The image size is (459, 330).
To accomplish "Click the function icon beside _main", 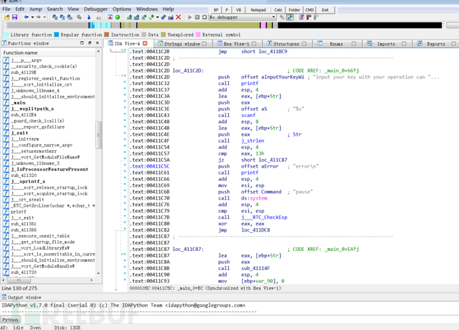I will (6, 103).
